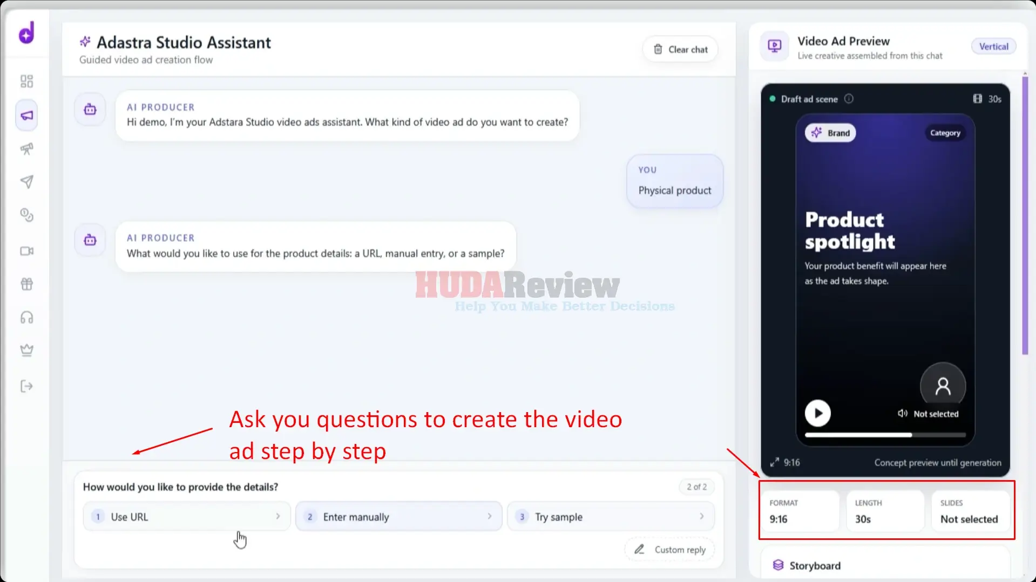Click the crown upgrade icon
The width and height of the screenshot is (1036, 582).
26,351
